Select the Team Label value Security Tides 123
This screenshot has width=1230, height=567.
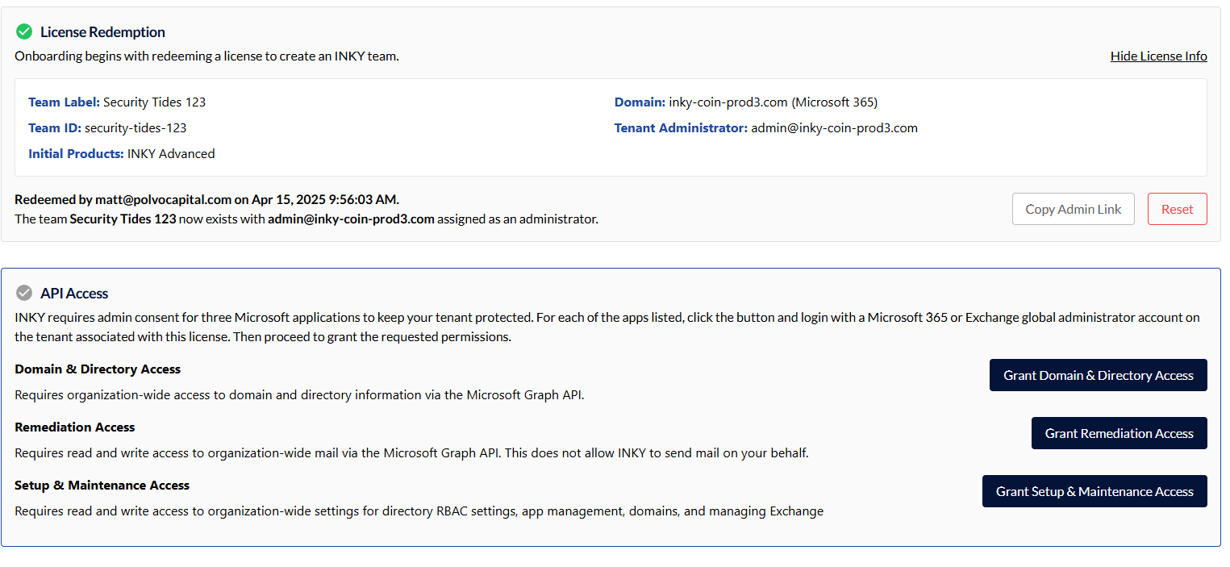click(154, 102)
